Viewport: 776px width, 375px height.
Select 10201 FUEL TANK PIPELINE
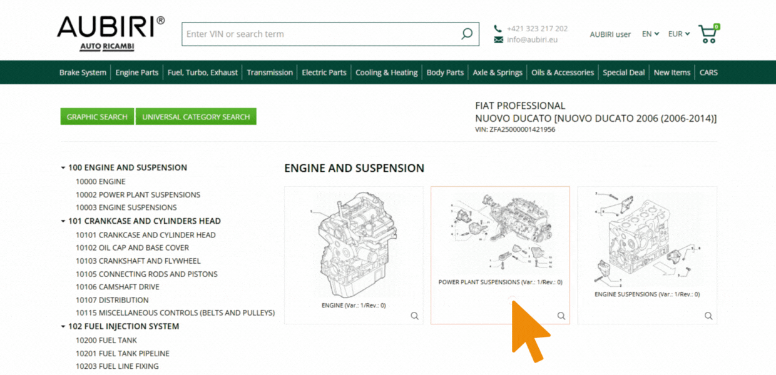point(123,353)
